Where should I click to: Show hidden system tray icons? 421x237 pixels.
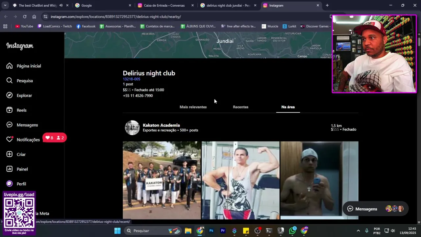coord(358,231)
